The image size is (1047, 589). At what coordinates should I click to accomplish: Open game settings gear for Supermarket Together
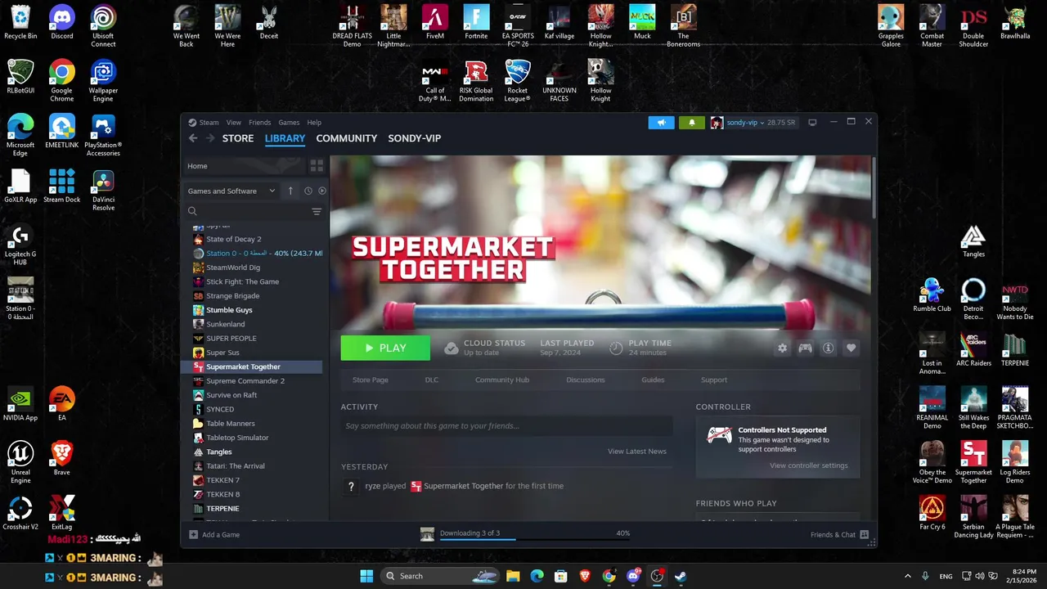782,348
